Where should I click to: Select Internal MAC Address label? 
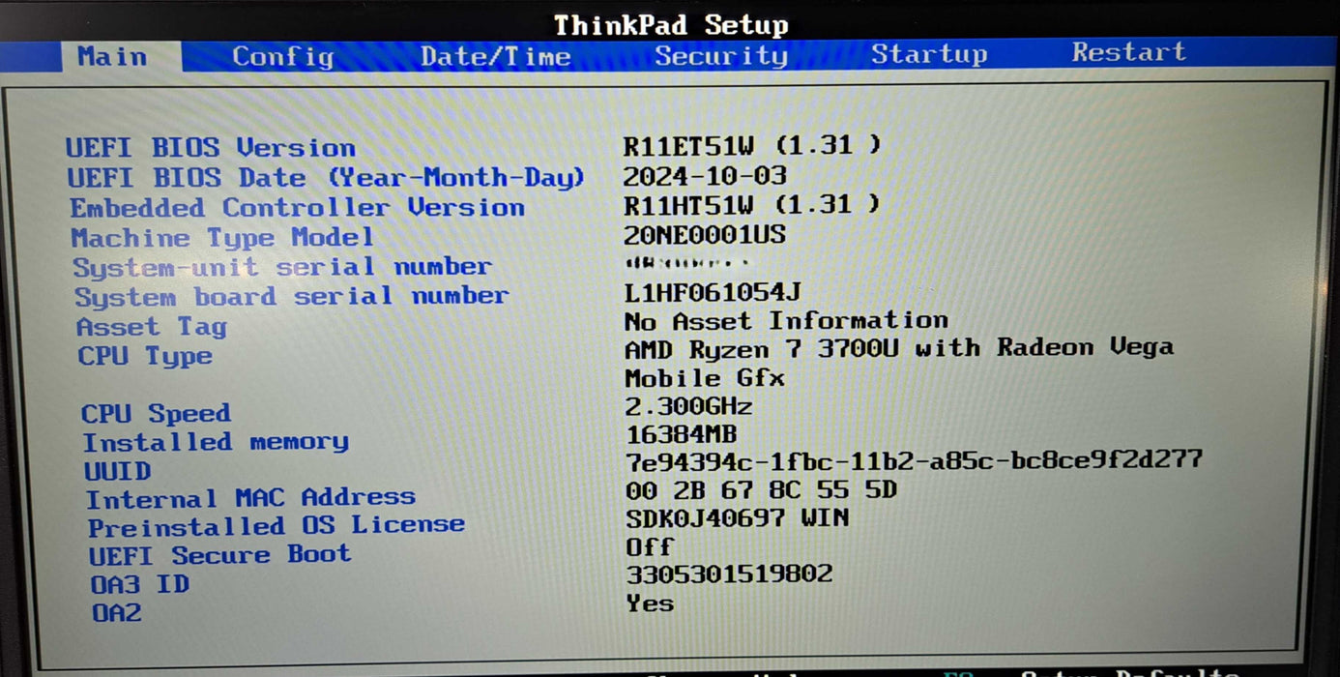250,499
